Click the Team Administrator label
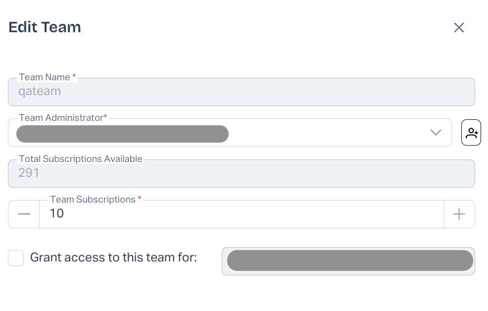The width and height of the screenshot is (488, 311). pos(61,118)
